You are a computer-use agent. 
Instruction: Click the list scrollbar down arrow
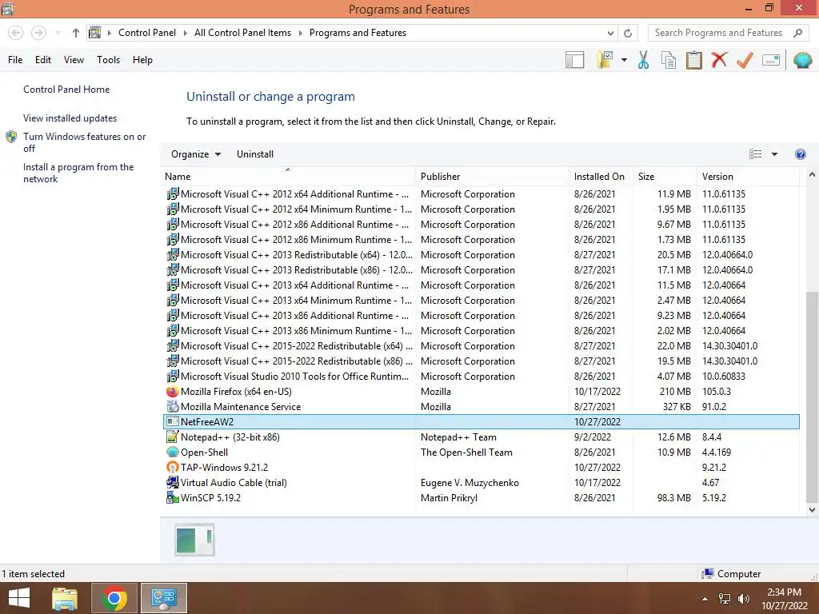(x=812, y=509)
